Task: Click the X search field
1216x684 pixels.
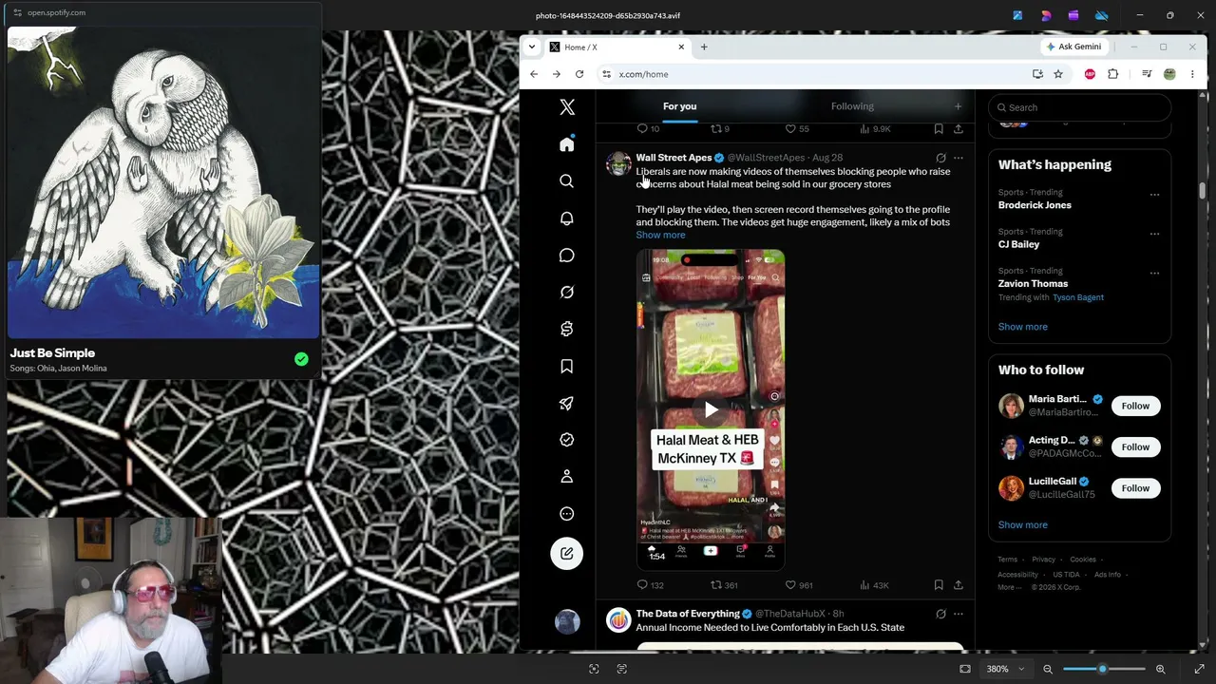Action: click(x=1079, y=107)
